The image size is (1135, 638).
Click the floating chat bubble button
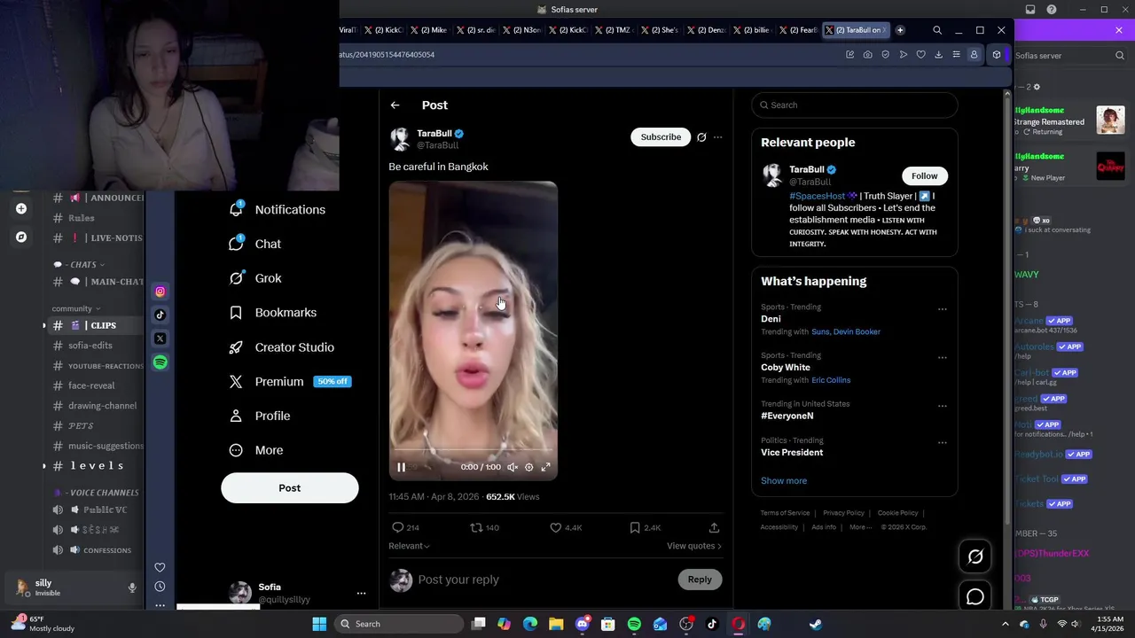click(975, 597)
